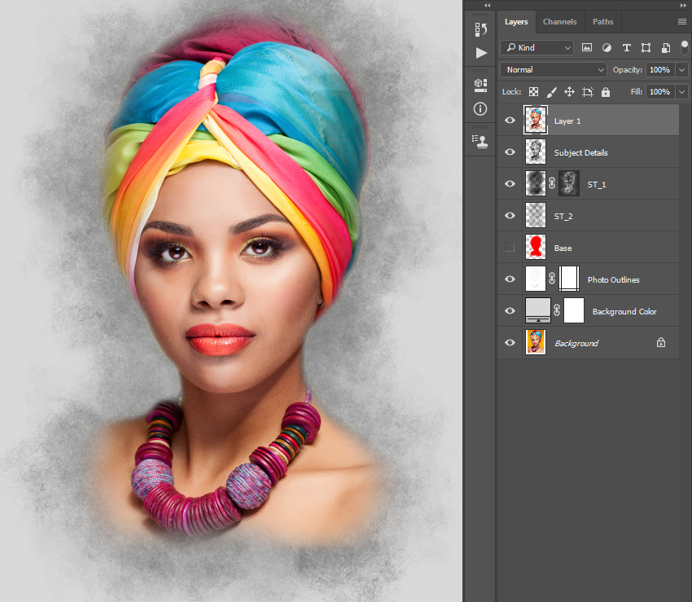Open the Kind filter dropdown
The height and width of the screenshot is (602, 692).
[537, 47]
